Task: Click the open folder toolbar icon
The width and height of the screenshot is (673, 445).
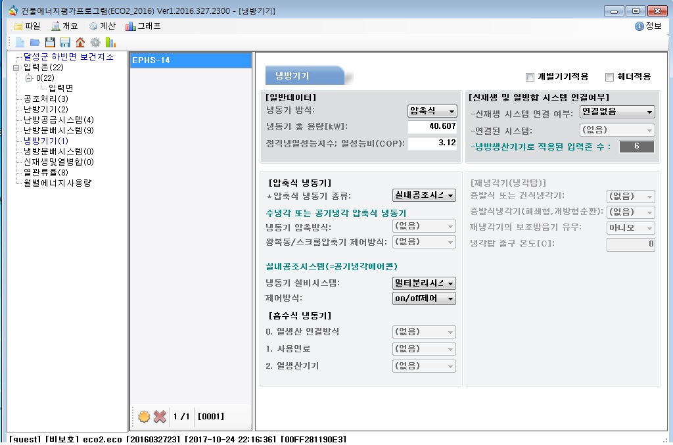Action: click(34, 42)
